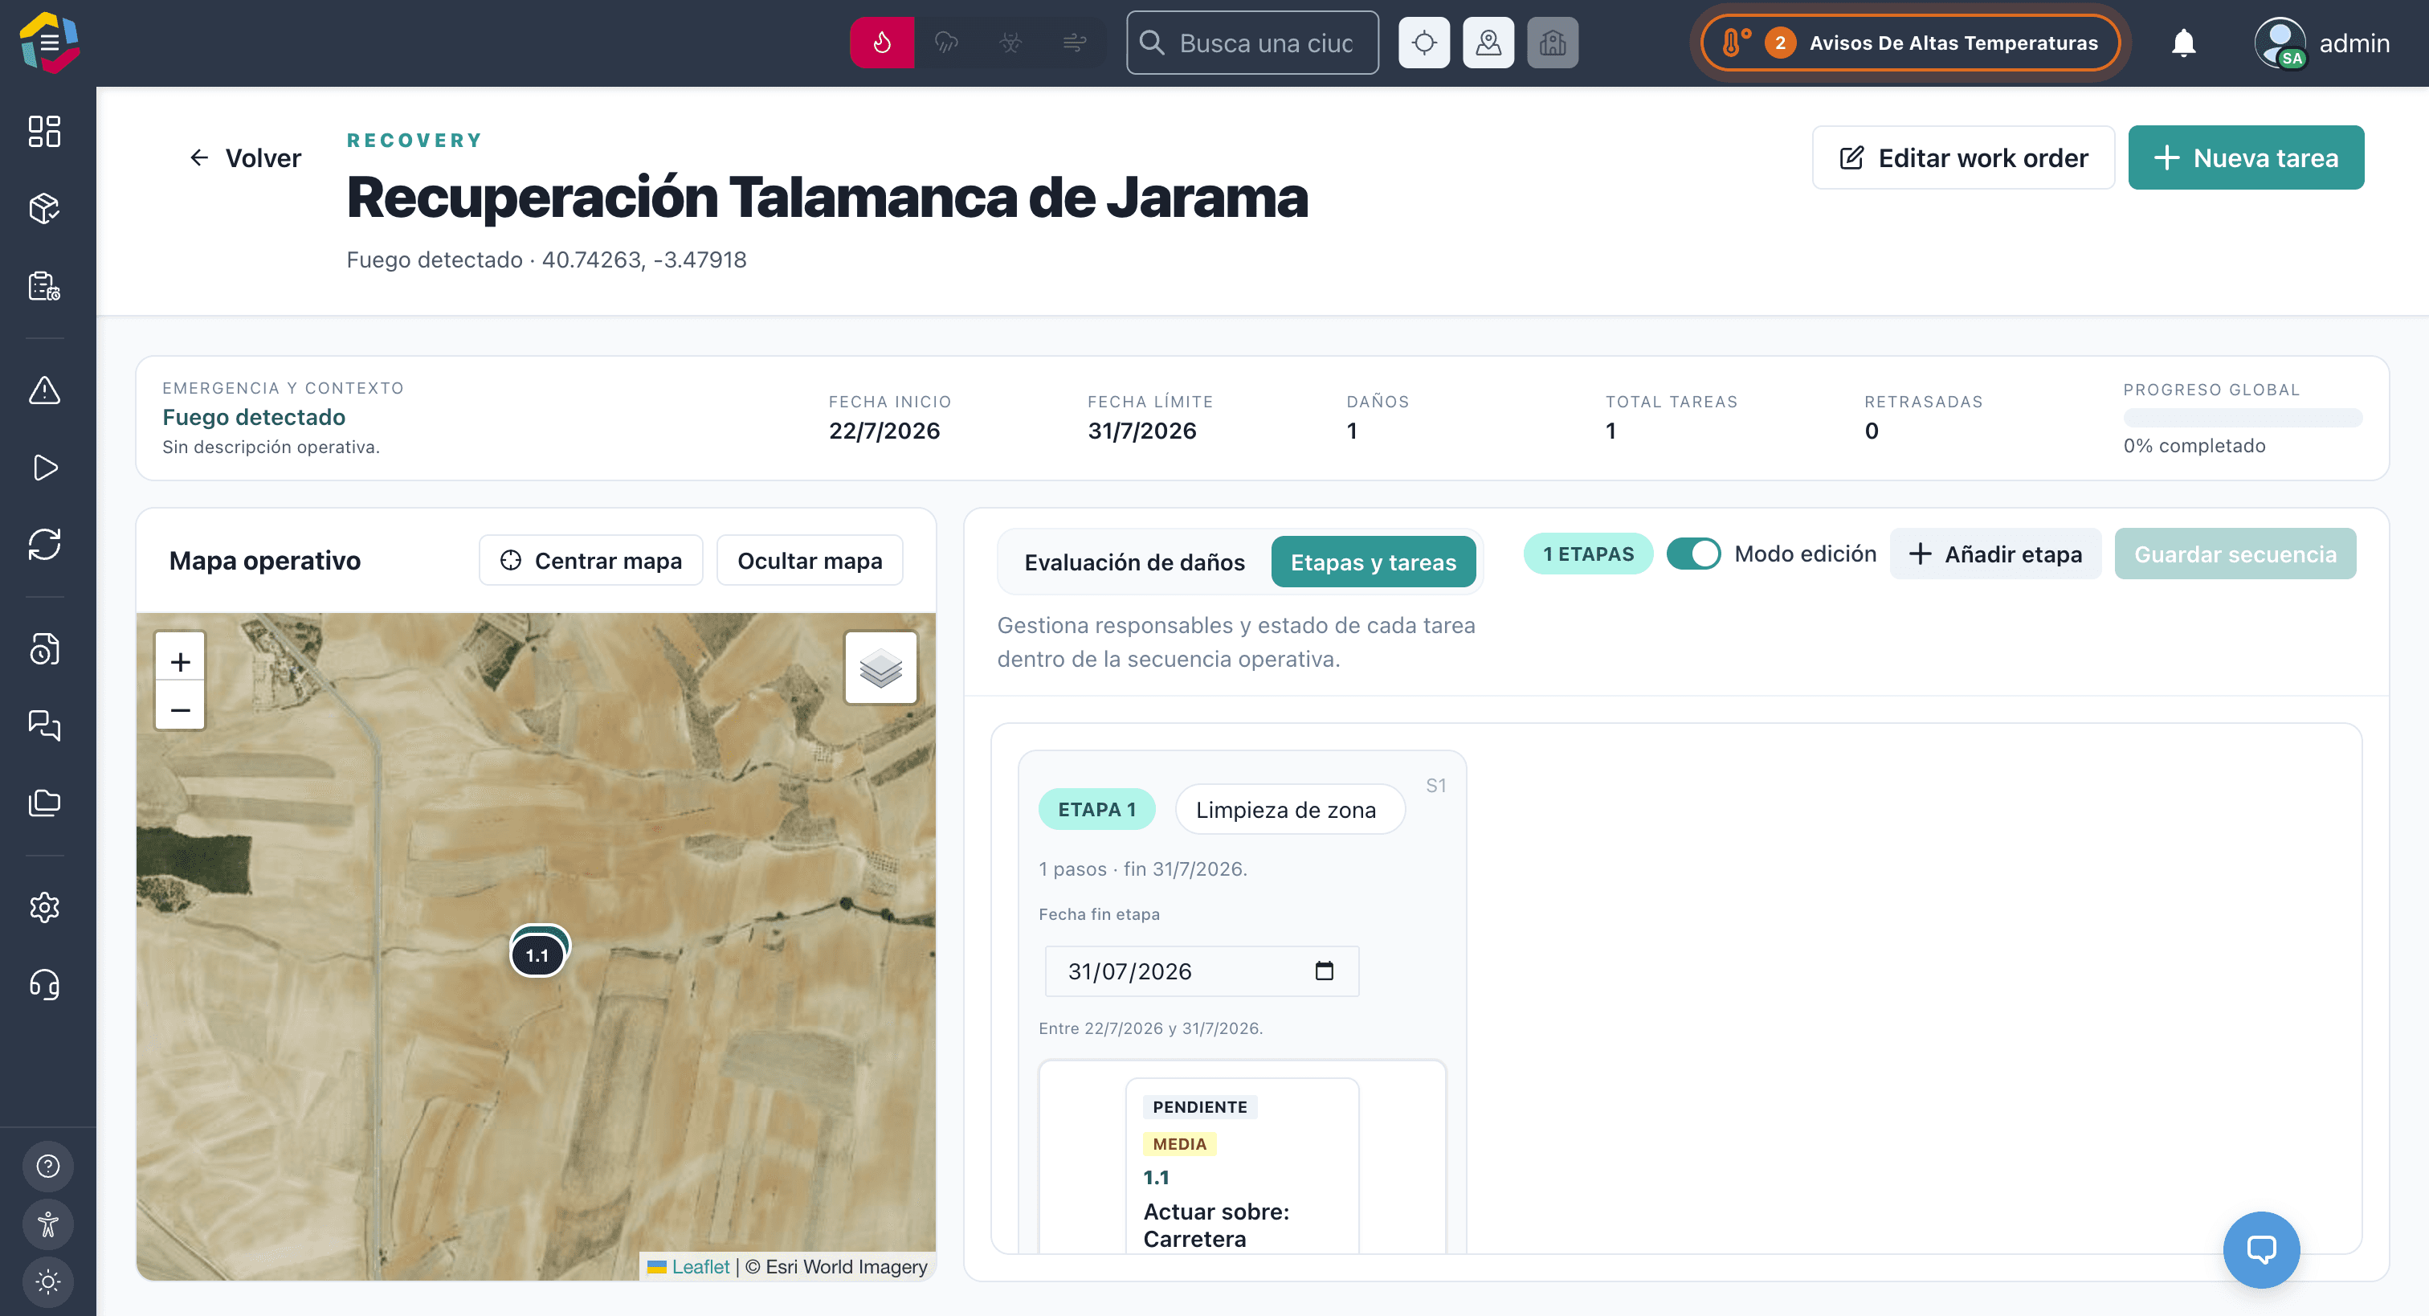Viewport: 2429px width, 1316px height.
Task: Open accessibility options icon
Action: 48,1224
